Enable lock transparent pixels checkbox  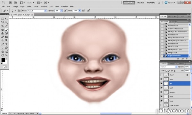click(166, 71)
